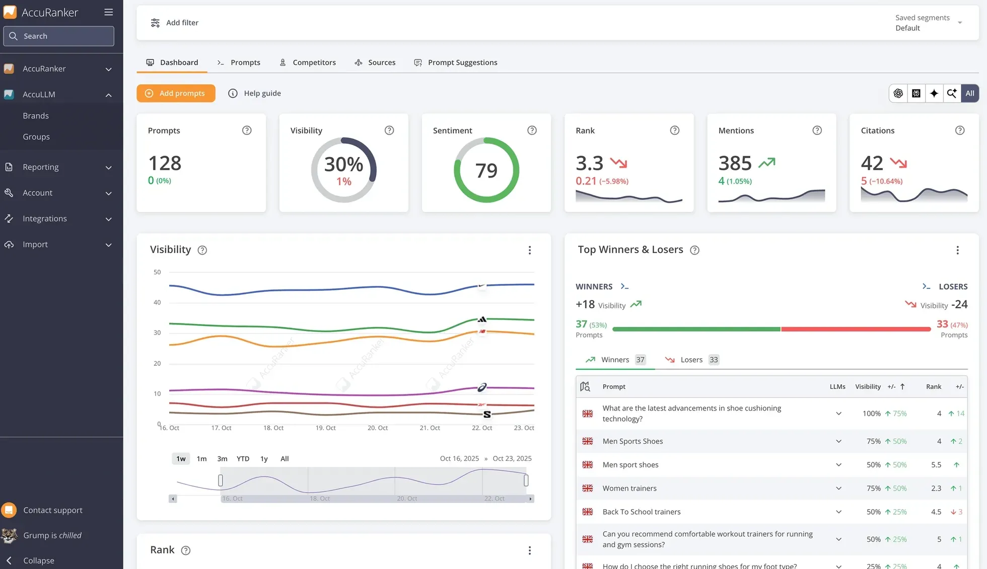Open Top Winners & Losers options menu
The image size is (987, 569).
point(957,250)
